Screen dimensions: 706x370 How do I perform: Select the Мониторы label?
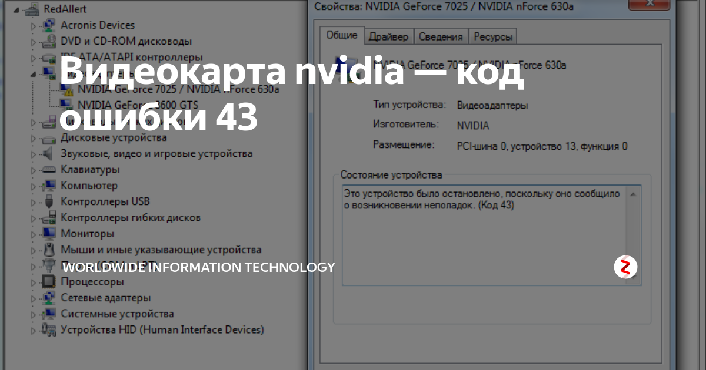point(88,234)
